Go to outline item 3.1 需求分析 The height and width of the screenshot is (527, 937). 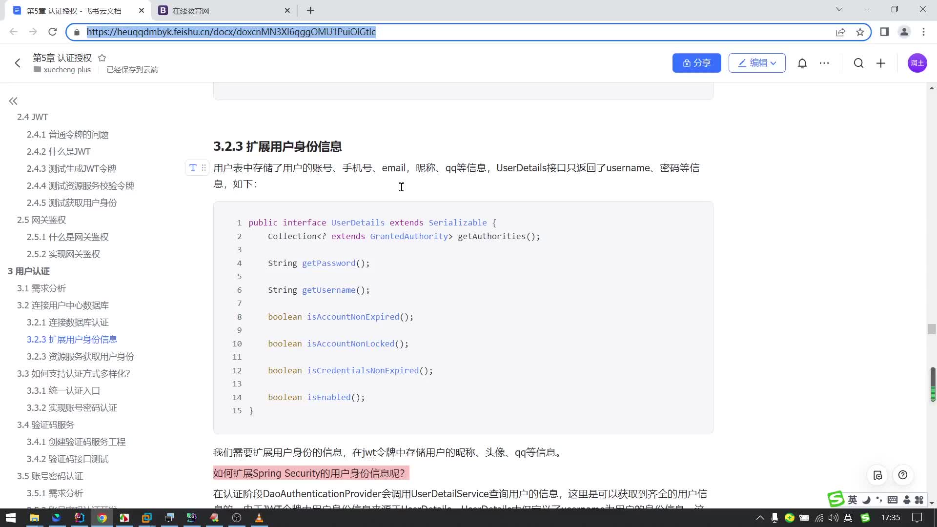point(41,288)
